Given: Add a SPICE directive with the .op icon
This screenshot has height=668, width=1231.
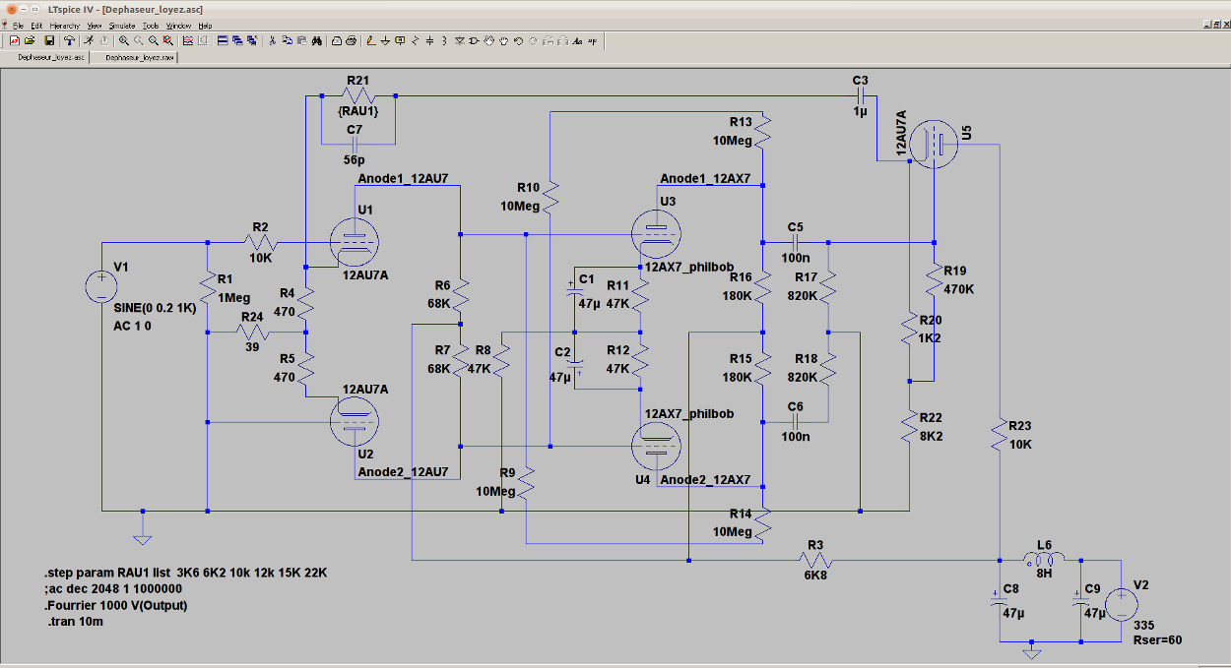Looking at the screenshot, I should click(x=593, y=40).
